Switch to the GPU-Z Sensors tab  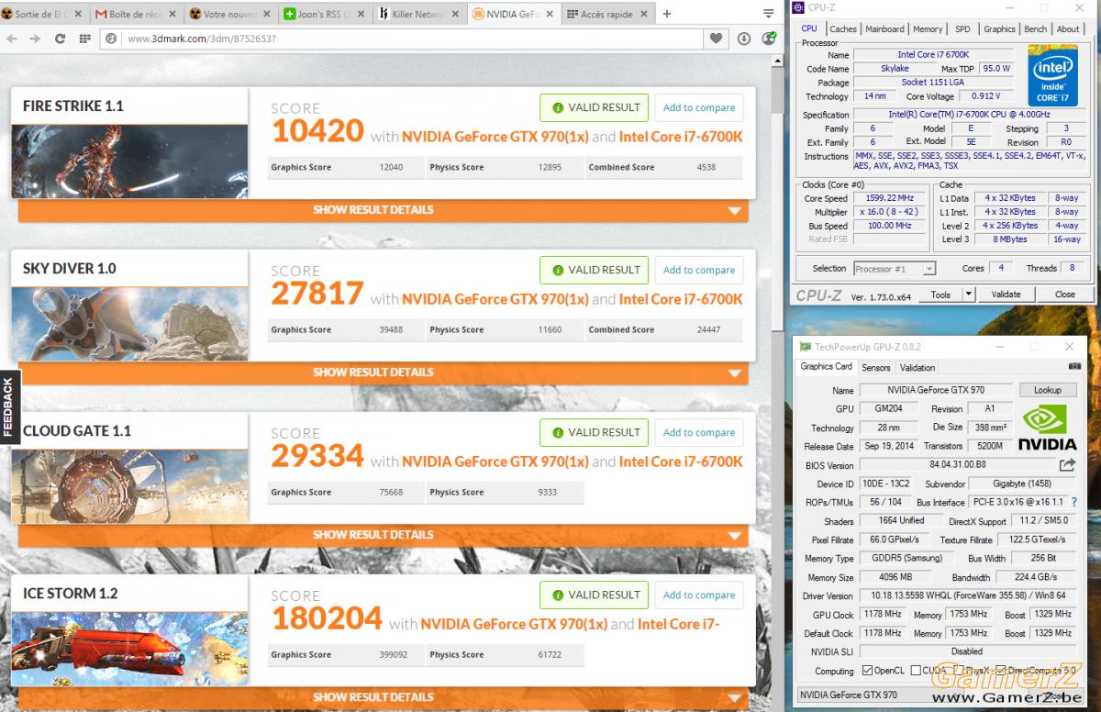click(876, 368)
